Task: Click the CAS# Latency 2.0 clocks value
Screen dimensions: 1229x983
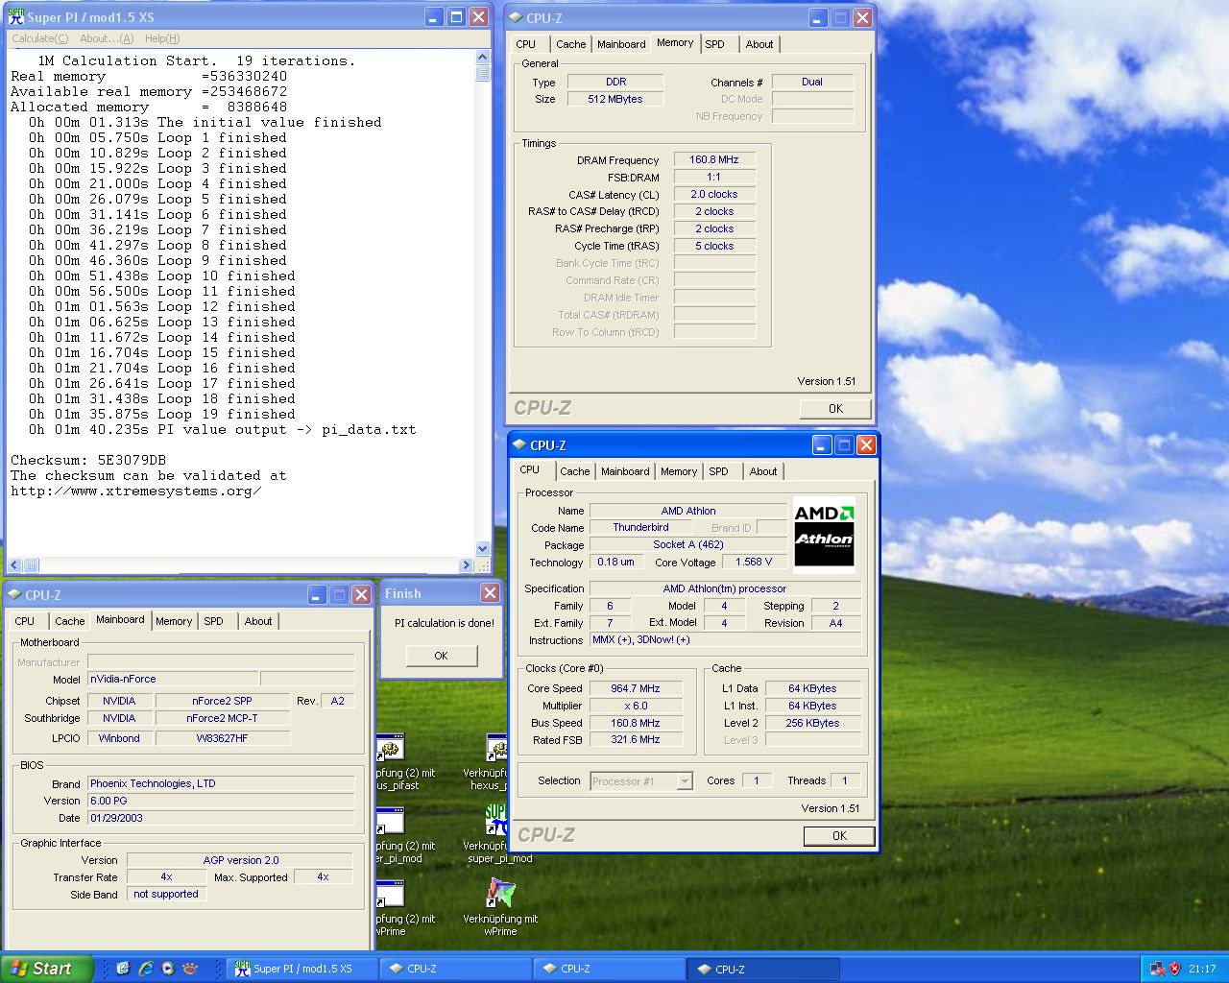Action: click(714, 194)
